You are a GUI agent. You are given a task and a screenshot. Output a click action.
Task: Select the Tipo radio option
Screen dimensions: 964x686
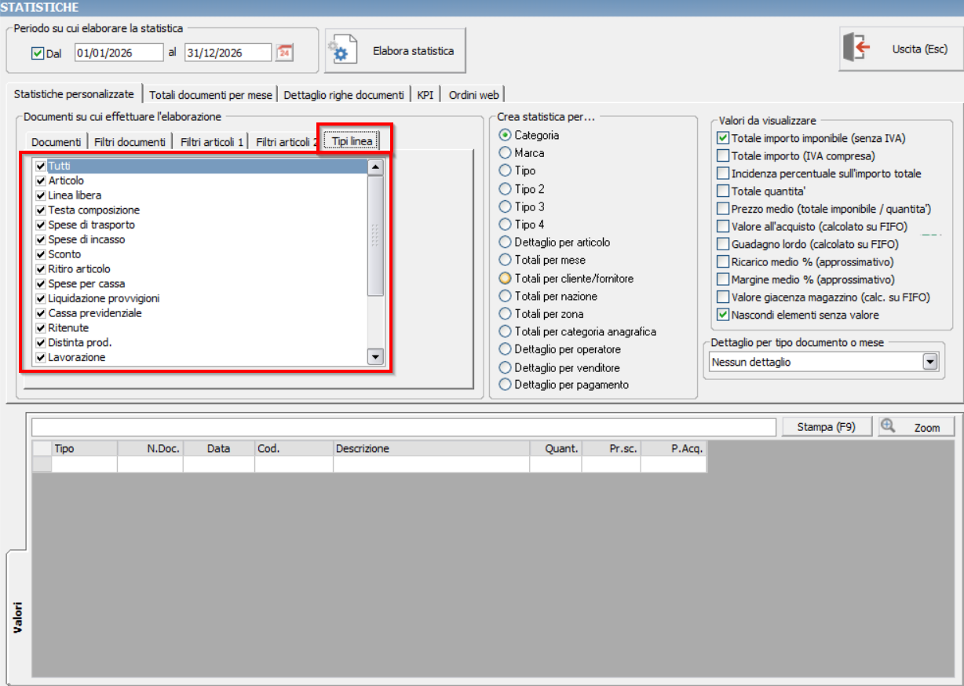click(506, 170)
